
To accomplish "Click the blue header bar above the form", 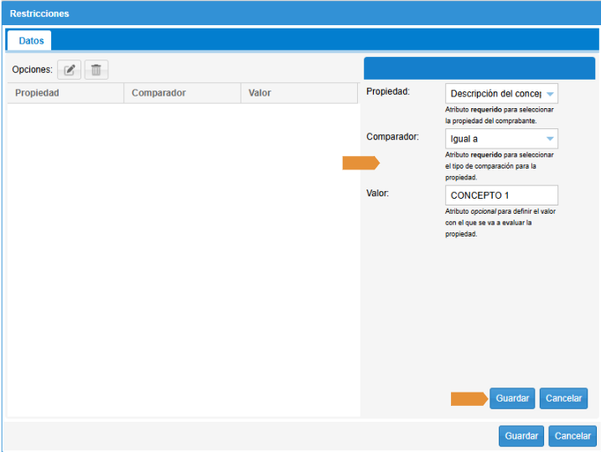I will [479, 68].
